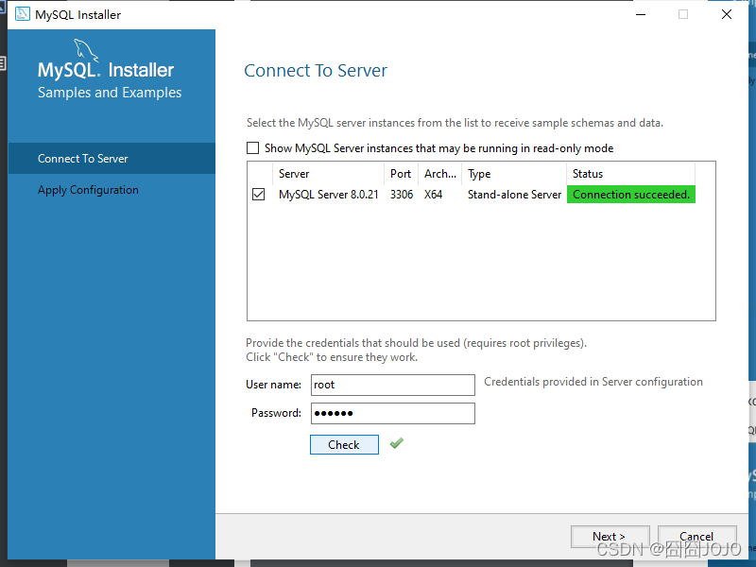Sort by the Server column header
Viewport: 756px width, 567px height.
[x=328, y=174]
